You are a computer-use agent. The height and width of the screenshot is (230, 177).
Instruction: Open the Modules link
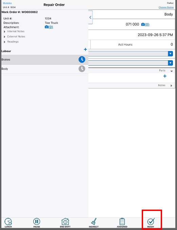click(x=7, y=3)
